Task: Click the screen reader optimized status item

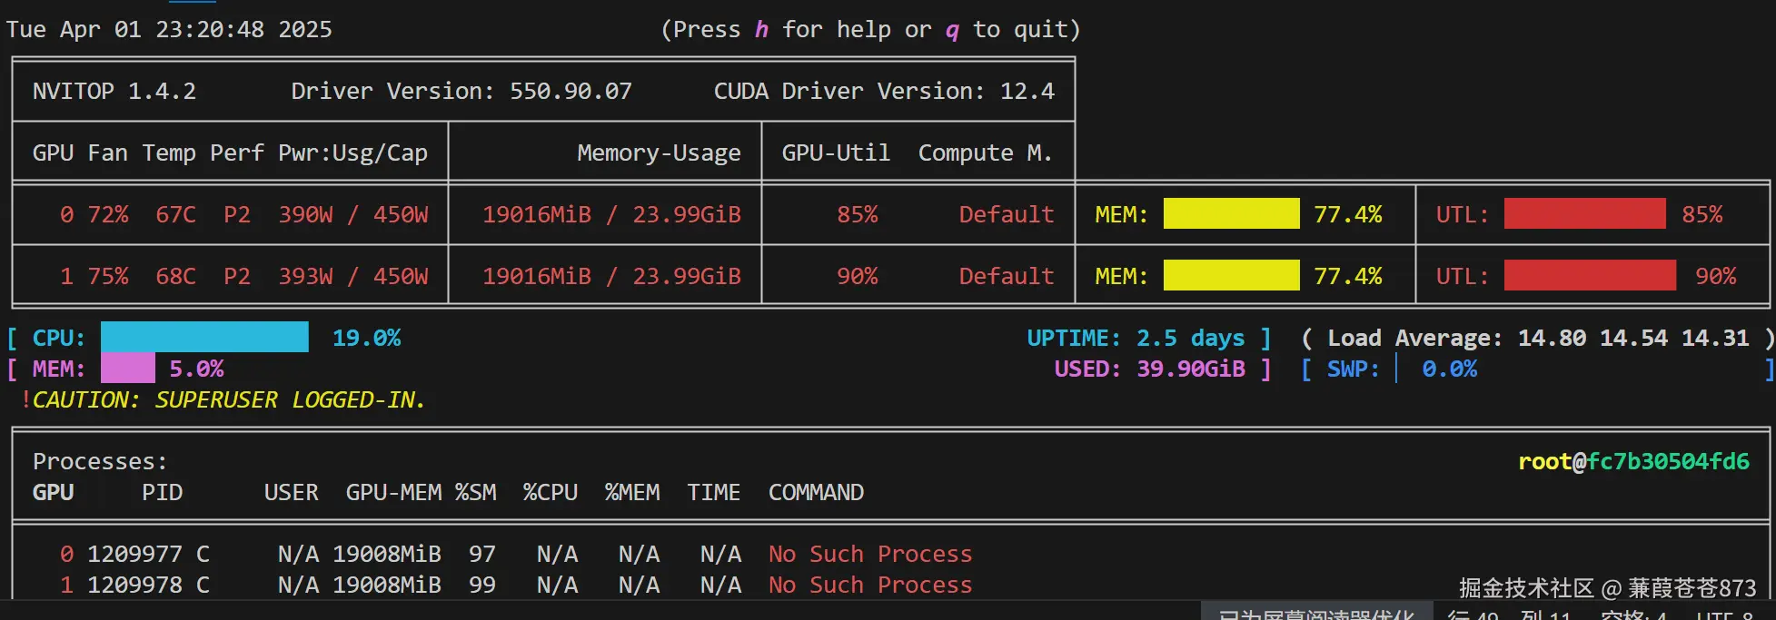Action: pyautogui.click(x=1315, y=615)
